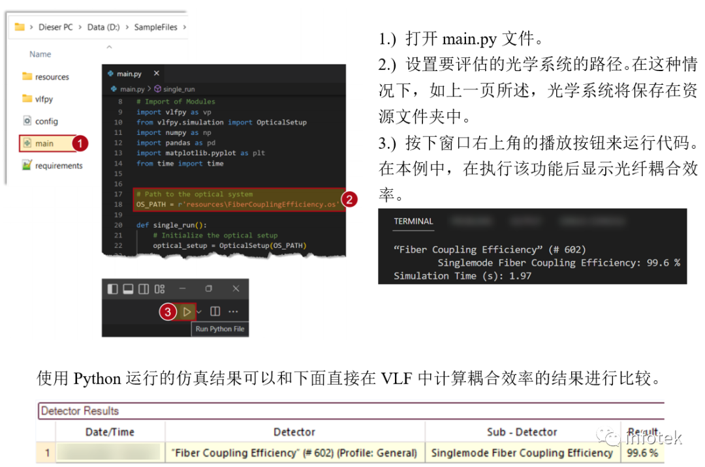The height and width of the screenshot is (467, 705).
Task: Click the customize layout icon in title bar
Action: pos(159,288)
